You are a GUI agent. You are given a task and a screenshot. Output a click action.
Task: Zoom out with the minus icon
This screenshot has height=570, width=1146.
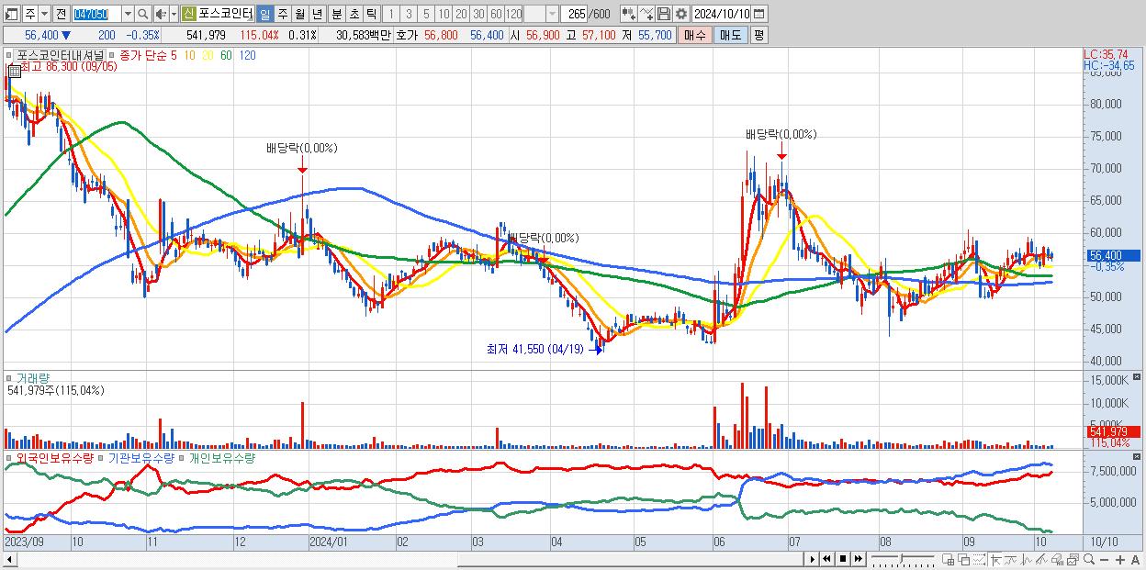pos(1104,560)
